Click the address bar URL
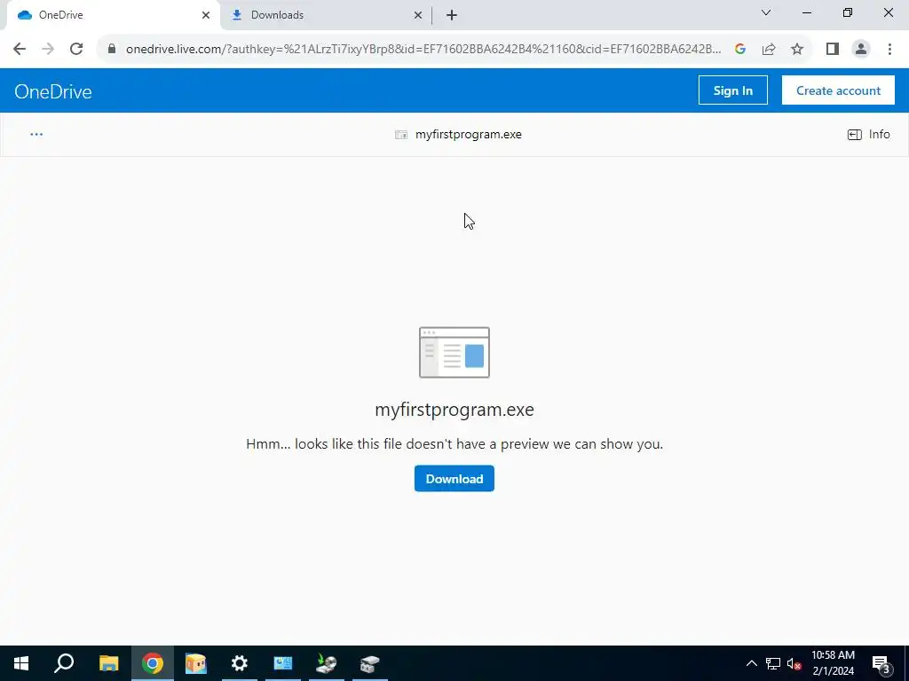 [x=423, y=49]
